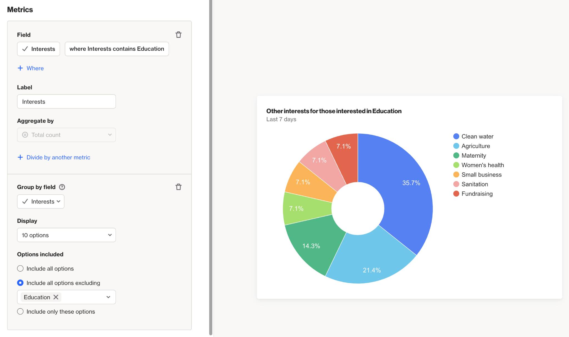This screenshot has height=337, width=569.
Task: Click plus icon for Divide by metric
Action: [x=20, y=157]
